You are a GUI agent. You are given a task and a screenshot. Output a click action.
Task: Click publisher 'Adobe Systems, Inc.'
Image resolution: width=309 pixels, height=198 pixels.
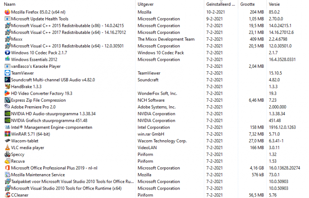pos(156,107)
